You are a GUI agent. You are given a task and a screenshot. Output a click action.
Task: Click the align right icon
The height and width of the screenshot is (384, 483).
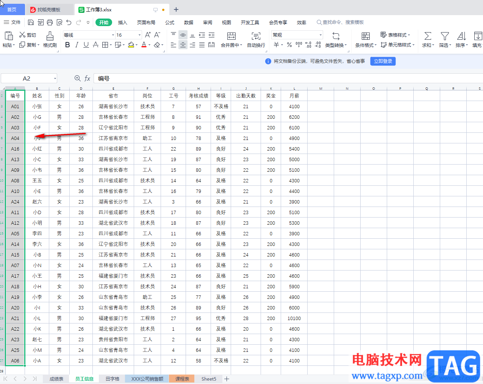tap(192, 45)
